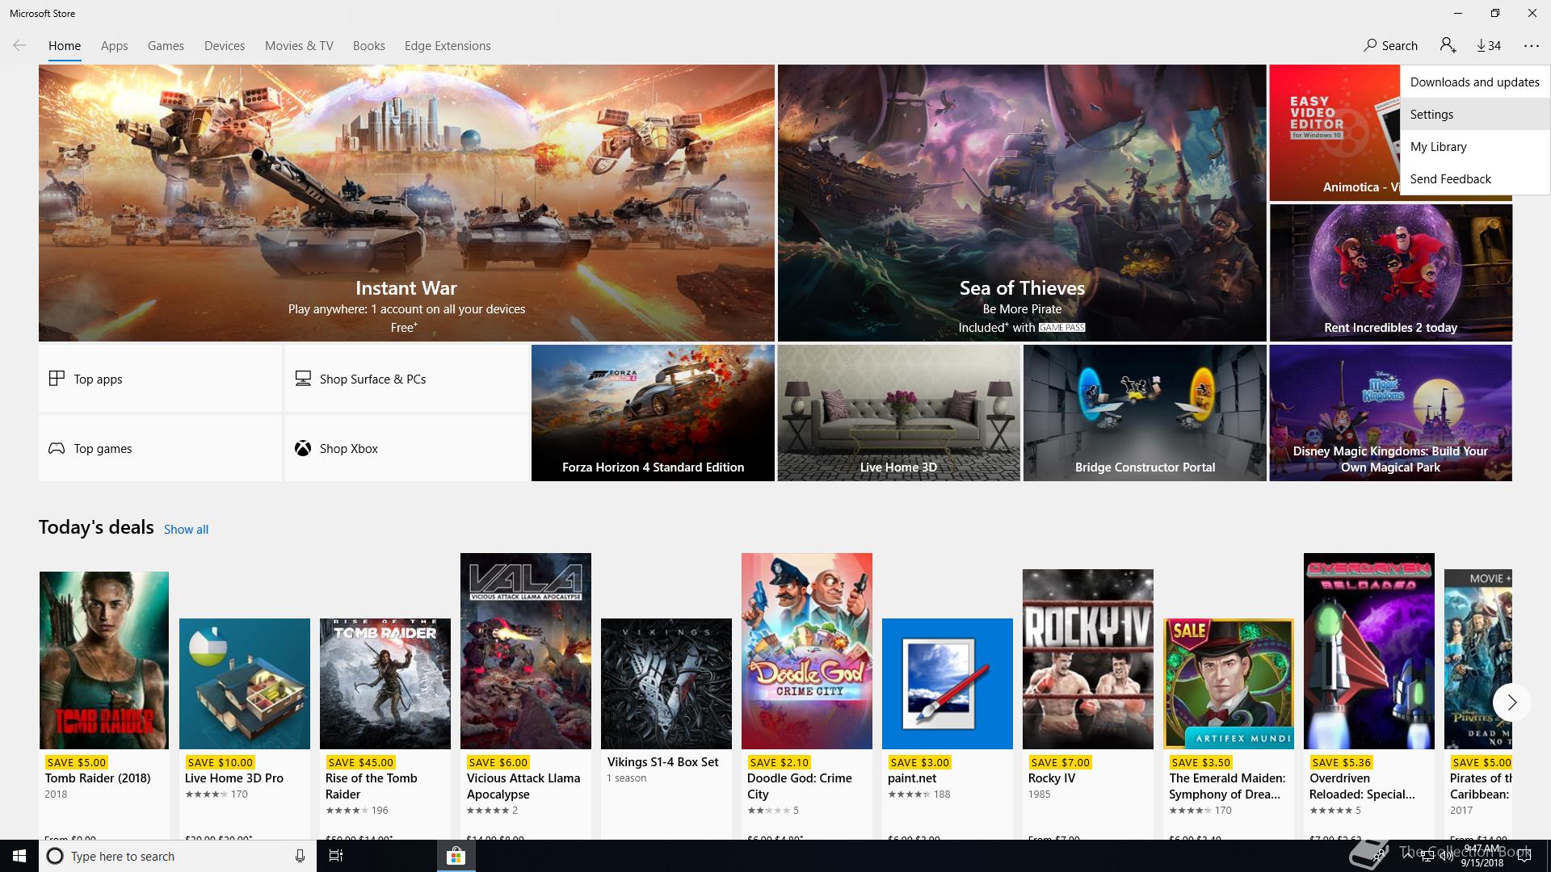Click Microsoft Store taskbar icon
1551x872 pixels.
click(456, 856)
